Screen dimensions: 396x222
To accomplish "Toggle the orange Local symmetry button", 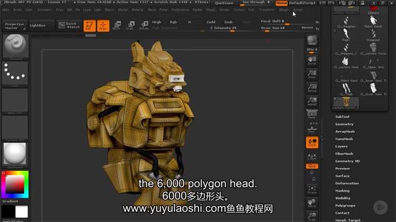I will coord(312,142).
